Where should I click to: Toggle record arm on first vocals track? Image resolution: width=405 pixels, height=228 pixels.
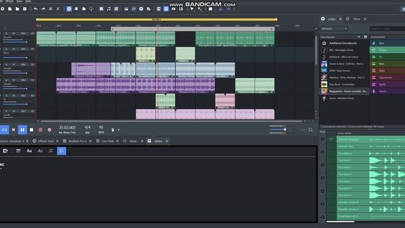pyautogui.click(x=23, y=65)
